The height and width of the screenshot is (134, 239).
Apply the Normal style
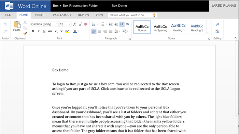tap(142, 27)
